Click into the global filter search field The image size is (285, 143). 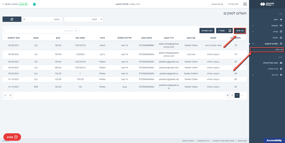[42, 31]
